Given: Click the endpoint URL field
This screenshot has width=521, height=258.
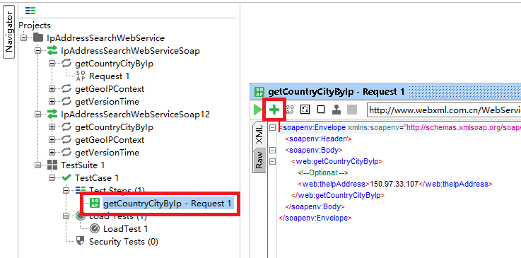Looking at the screenshot, I should tap(444, 110).
